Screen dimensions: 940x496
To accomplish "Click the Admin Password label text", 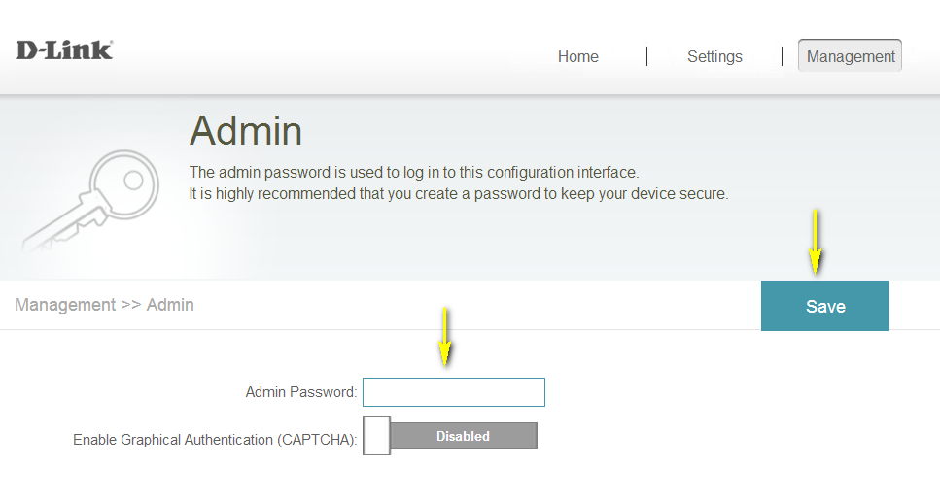I will [301, 392].
